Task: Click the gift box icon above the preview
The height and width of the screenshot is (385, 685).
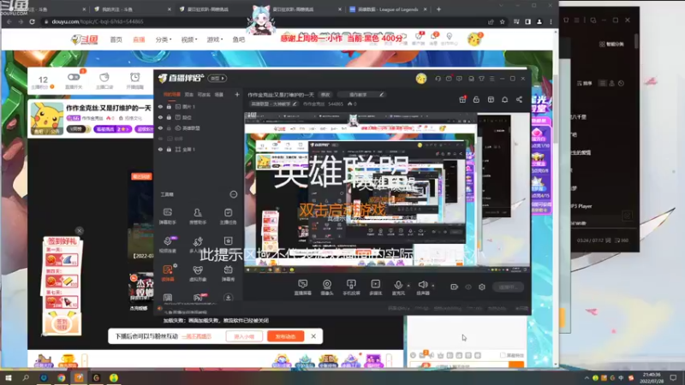Action: coord(462,99)
